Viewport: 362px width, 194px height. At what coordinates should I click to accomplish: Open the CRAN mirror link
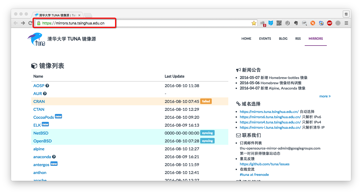39,102
